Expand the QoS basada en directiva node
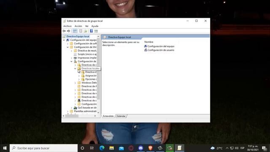 point(71,108)
